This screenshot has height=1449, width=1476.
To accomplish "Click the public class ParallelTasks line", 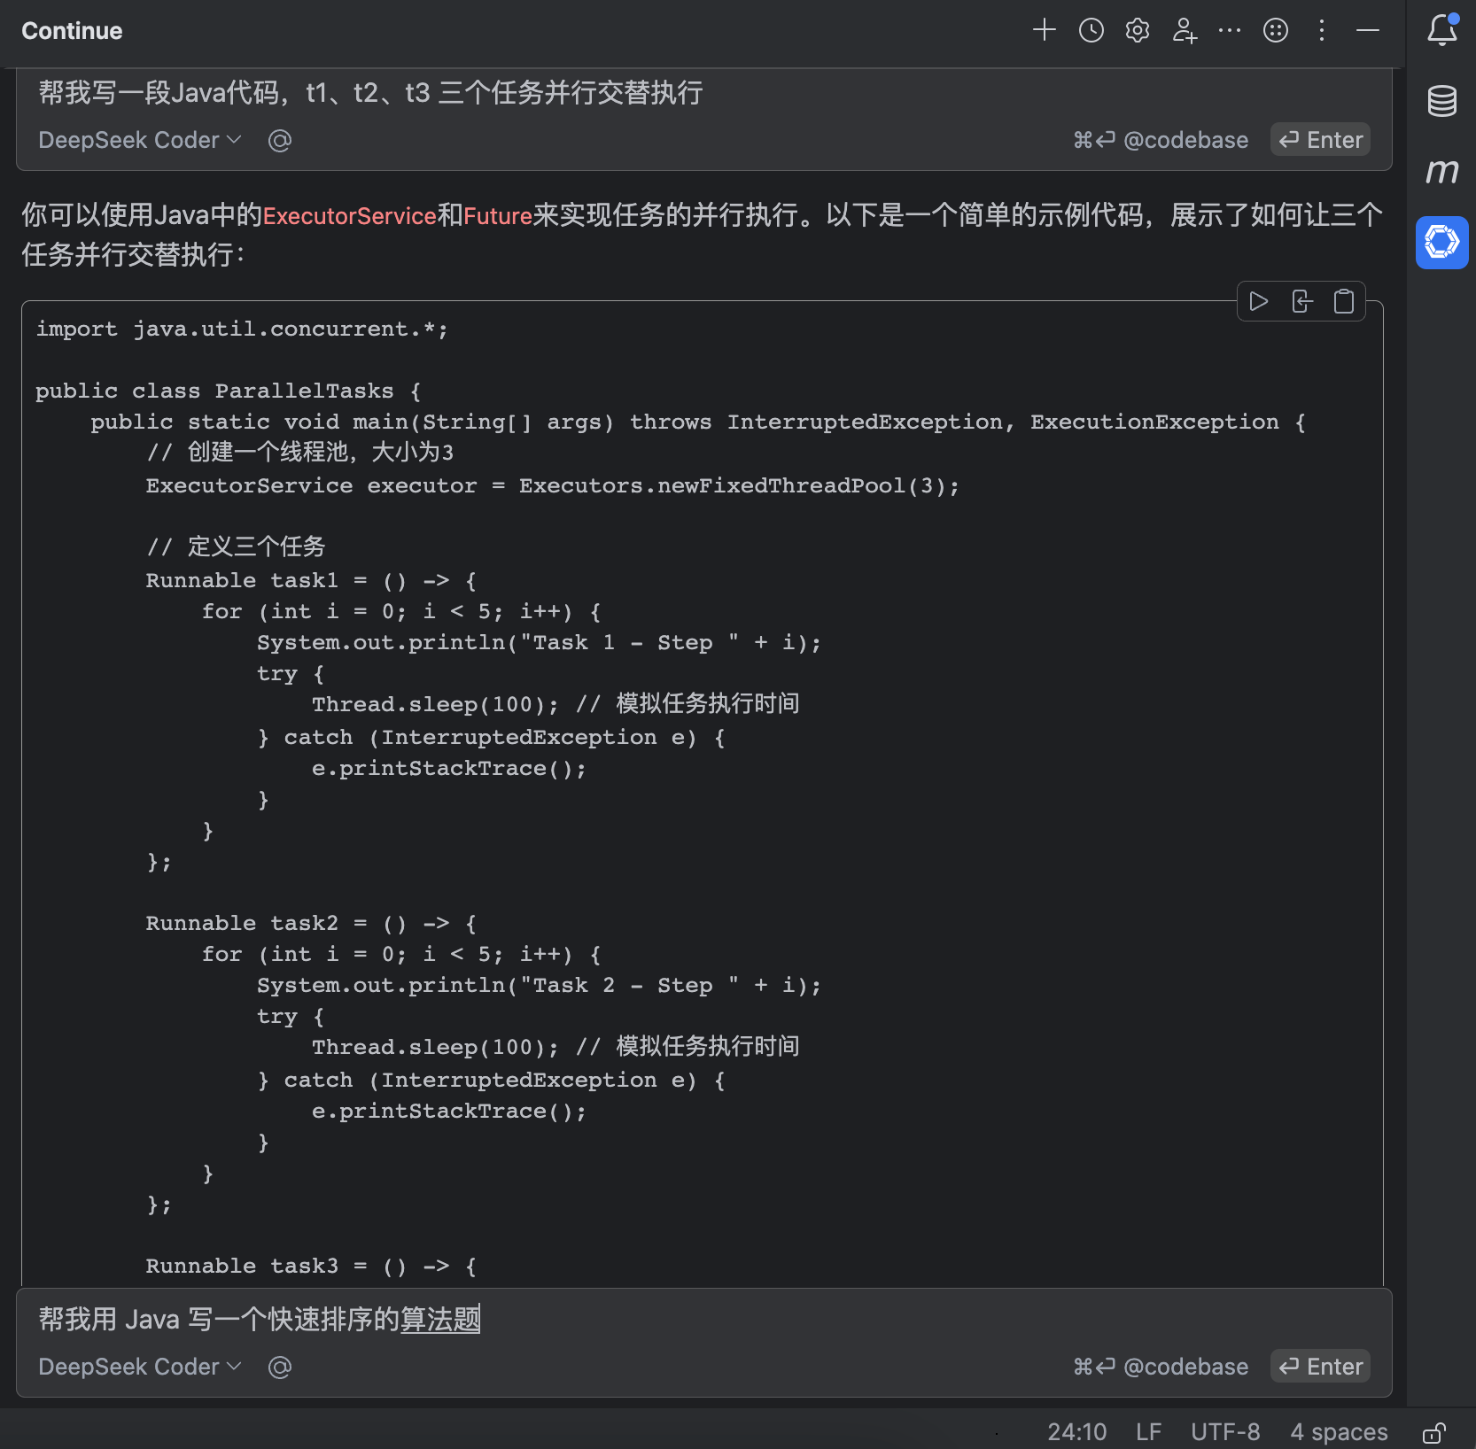I will click(229, 391).
